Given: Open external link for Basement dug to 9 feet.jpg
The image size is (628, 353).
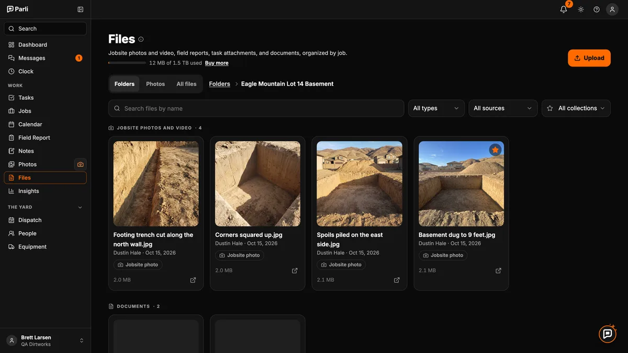Looking at the screenshot, I should pos(498,270).
